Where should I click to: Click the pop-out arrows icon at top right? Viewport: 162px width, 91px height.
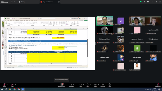click(x=145, y=2)
